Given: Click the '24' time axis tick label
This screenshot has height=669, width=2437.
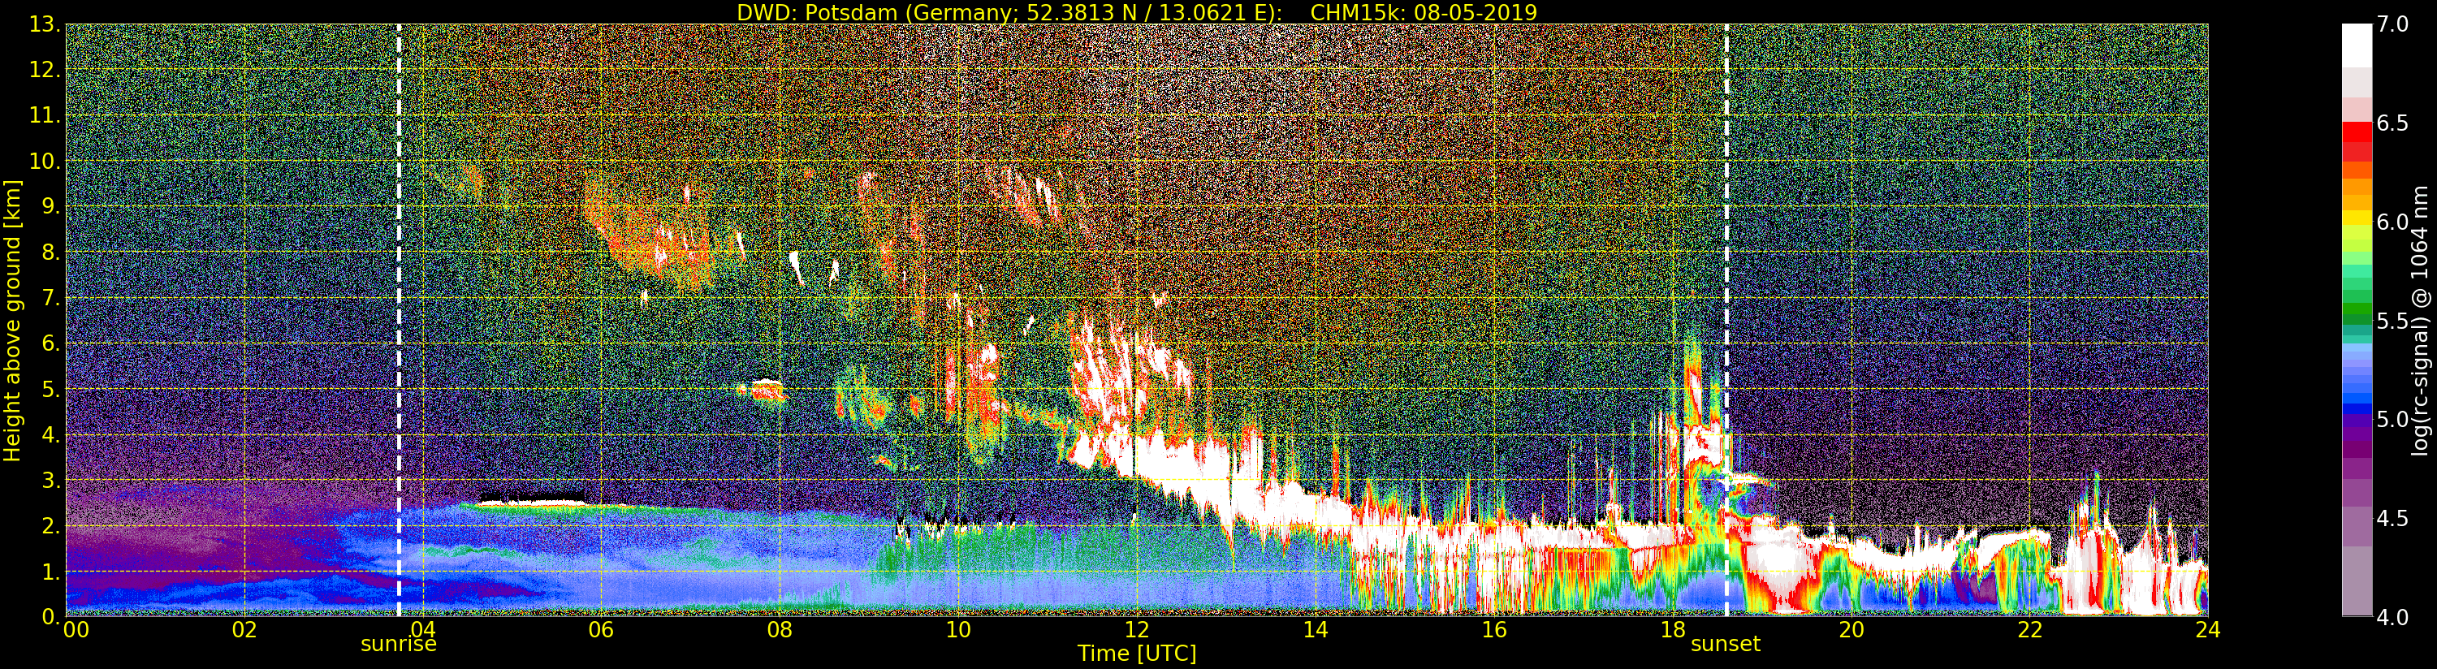Looking at the screenshot, I should tap(2208, 630).
